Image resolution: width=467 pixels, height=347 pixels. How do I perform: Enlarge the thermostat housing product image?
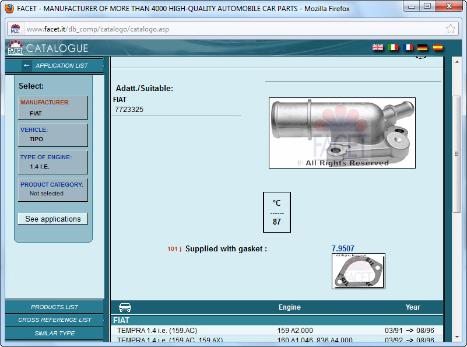[342, 133]
